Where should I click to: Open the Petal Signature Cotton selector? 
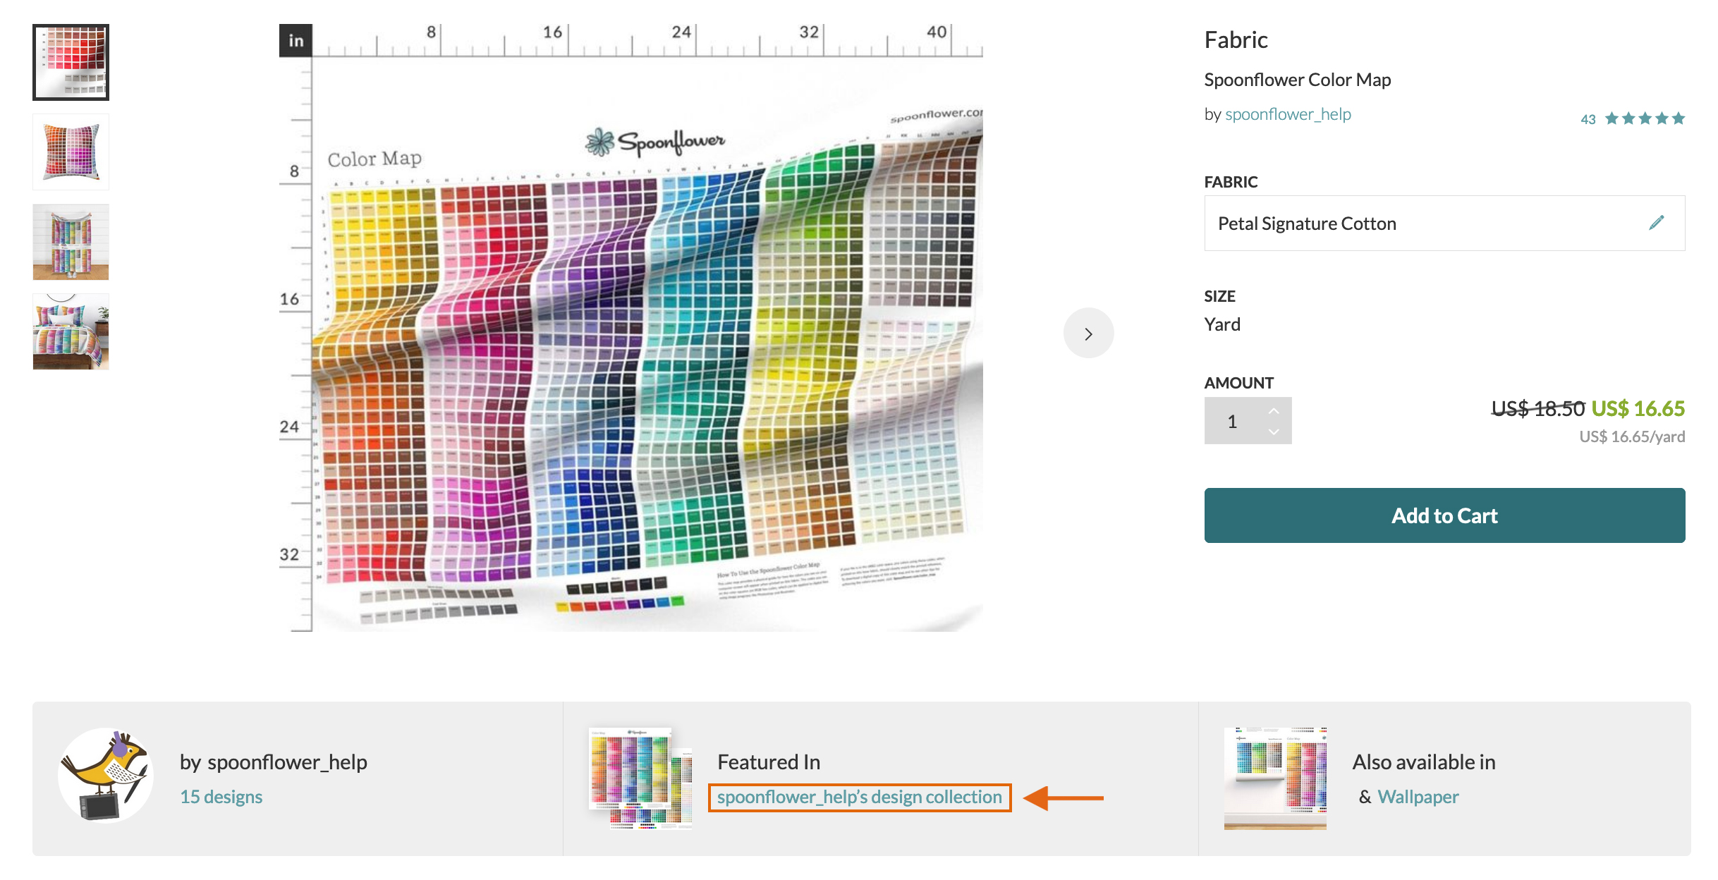[x=1444, y=224]
